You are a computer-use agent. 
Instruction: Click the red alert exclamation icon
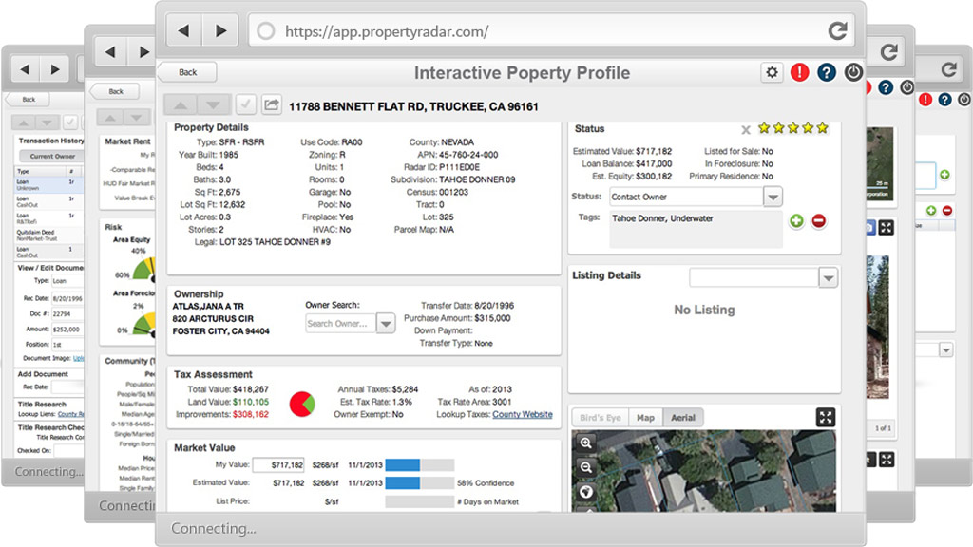click(799, 72)
